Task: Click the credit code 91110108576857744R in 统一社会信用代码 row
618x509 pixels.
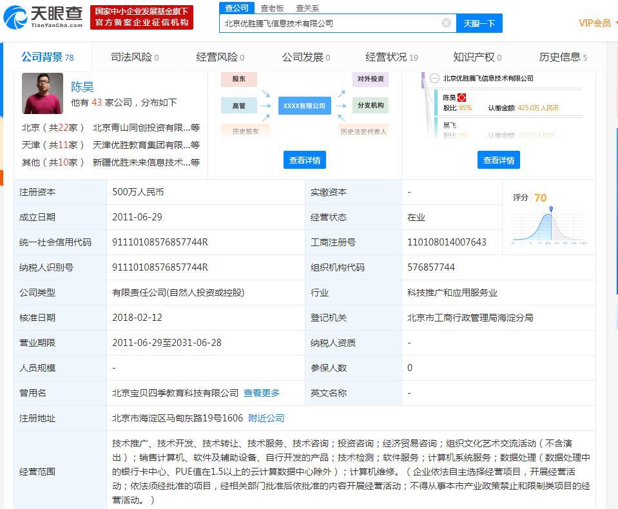Action: tap(160, 242)
